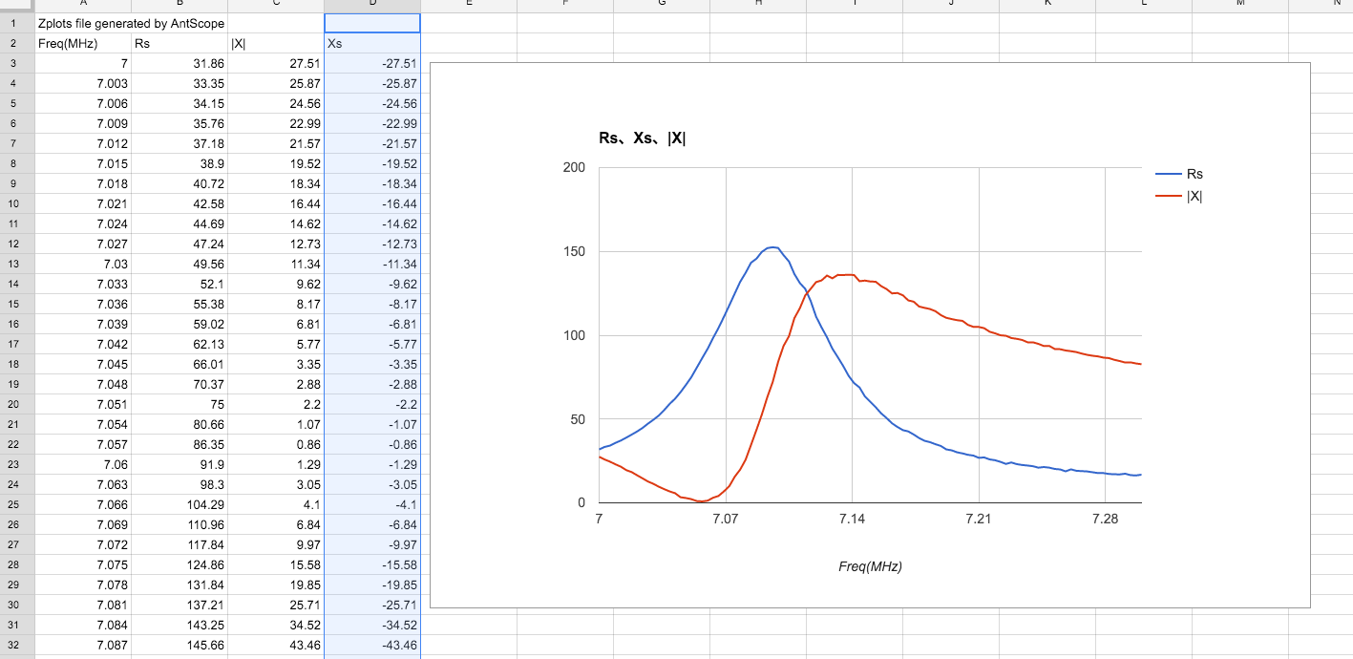Select the chart title "Rs、Xs、|X|"
Screen dimensions: 1353x659
coord(643,138)
